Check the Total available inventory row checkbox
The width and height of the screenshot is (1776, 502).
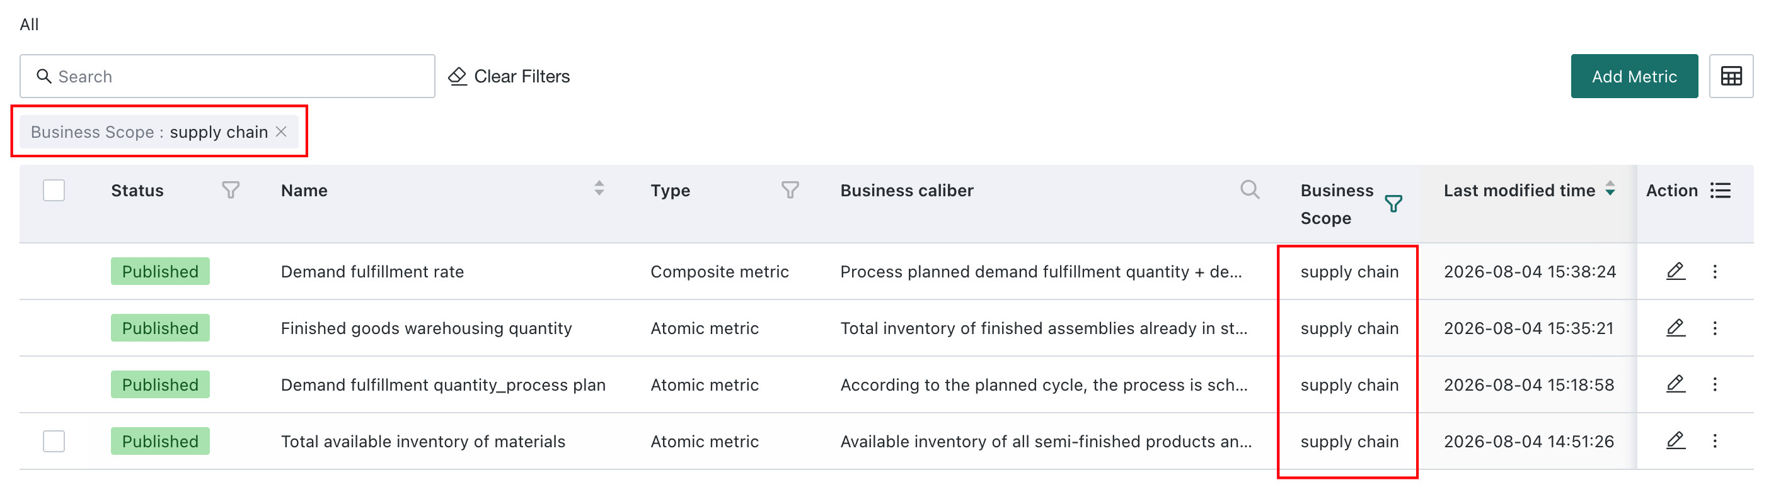(54, 441)
